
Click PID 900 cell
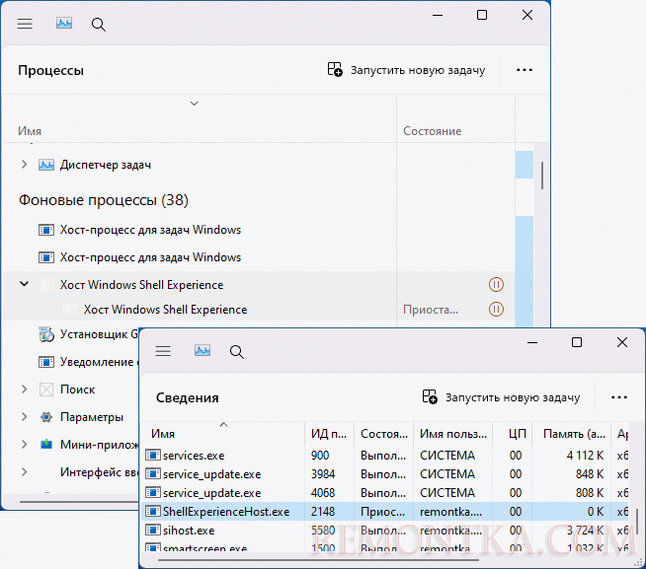pos(320,456)
